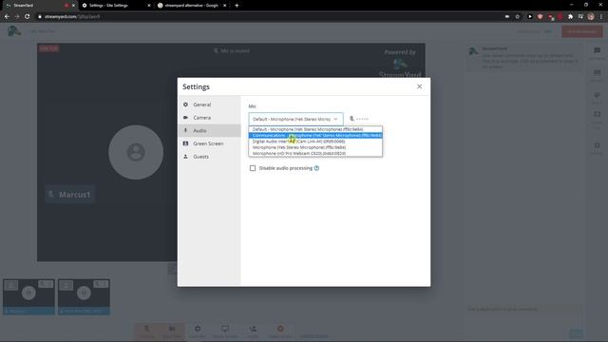Bookmark this page with star icon
The width and height of the screenshot is (608, 342).
point(517,17)
